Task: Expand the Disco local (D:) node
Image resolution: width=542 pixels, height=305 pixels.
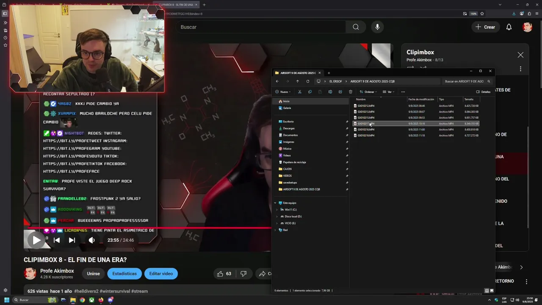Action: 277,216
